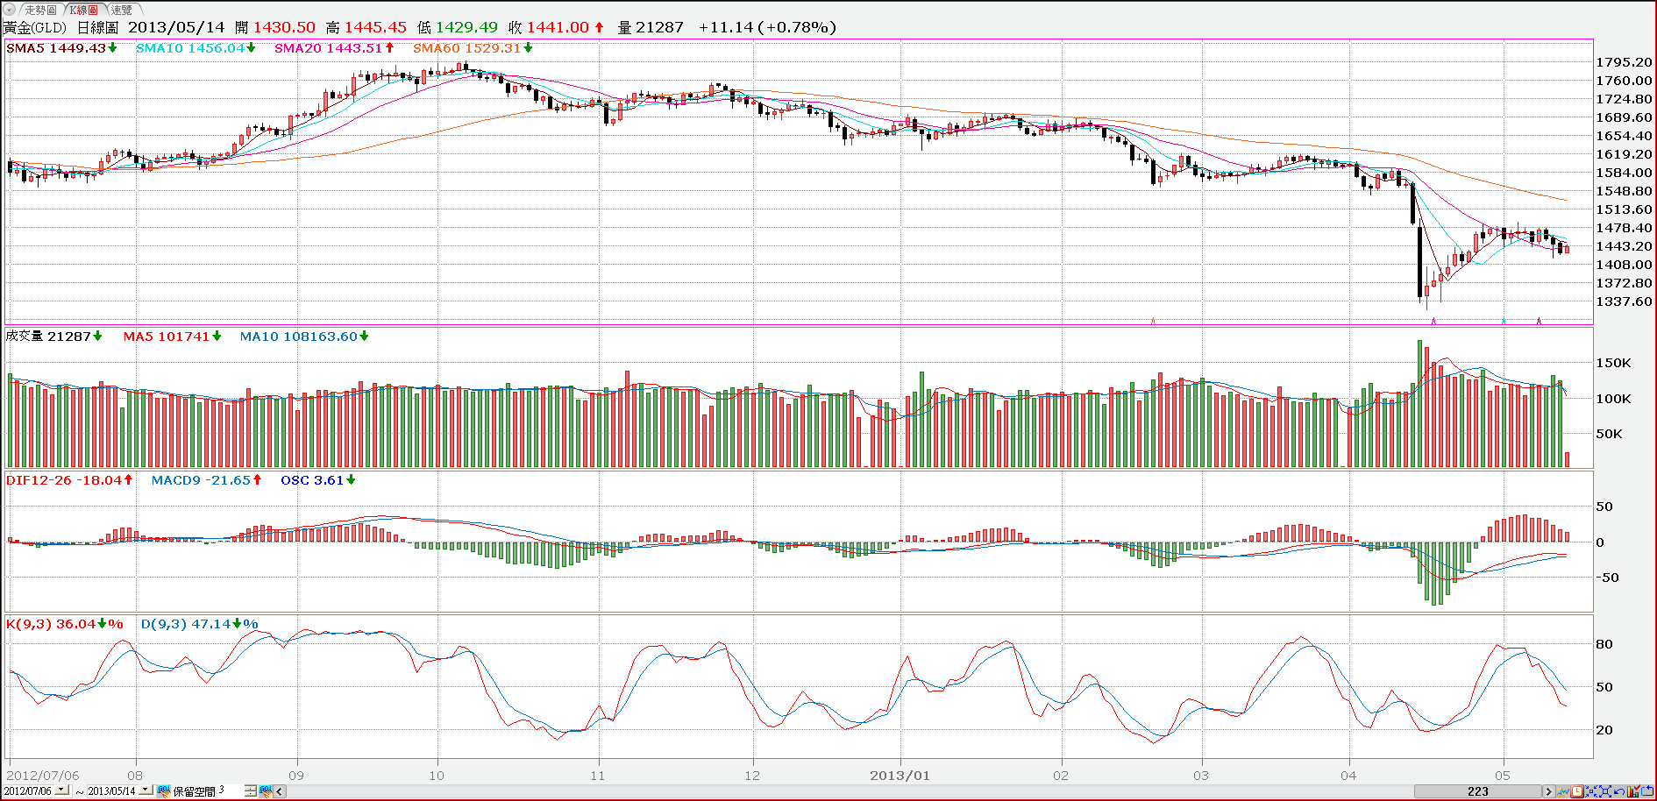1657x801 pixels.
Task: Click the bar chart with checkmark icon
Action: [x=1633, y=791]
